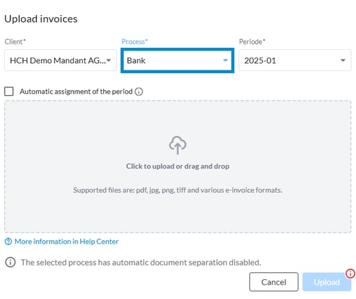
Task: Click the Client field dropdown arrow
Action: (109, 60)
